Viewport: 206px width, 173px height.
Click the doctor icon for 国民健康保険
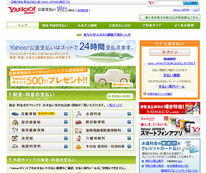click(x=15, y=130)
